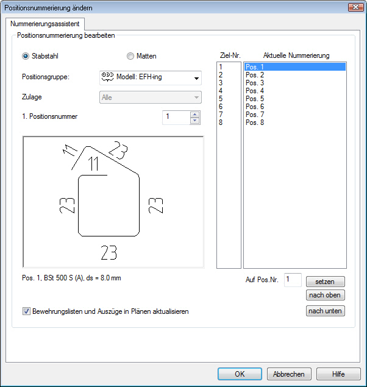Click the 1. Positionsnummer input field
This screenshot has width=367, height=387.
coord(176,118)
